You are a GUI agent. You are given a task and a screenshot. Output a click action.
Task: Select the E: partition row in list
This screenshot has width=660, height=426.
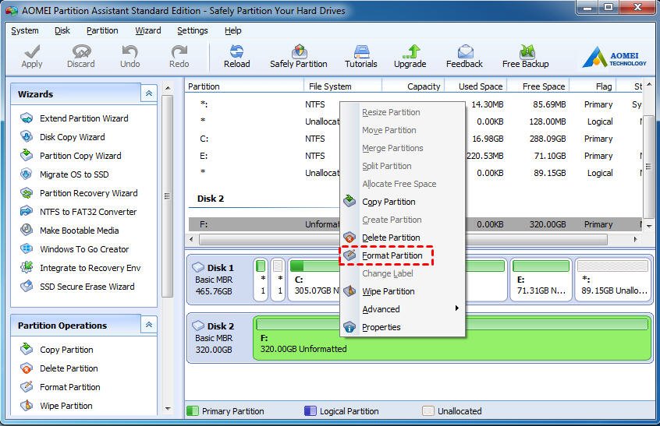pyautogui.click(x=414, y=156)
